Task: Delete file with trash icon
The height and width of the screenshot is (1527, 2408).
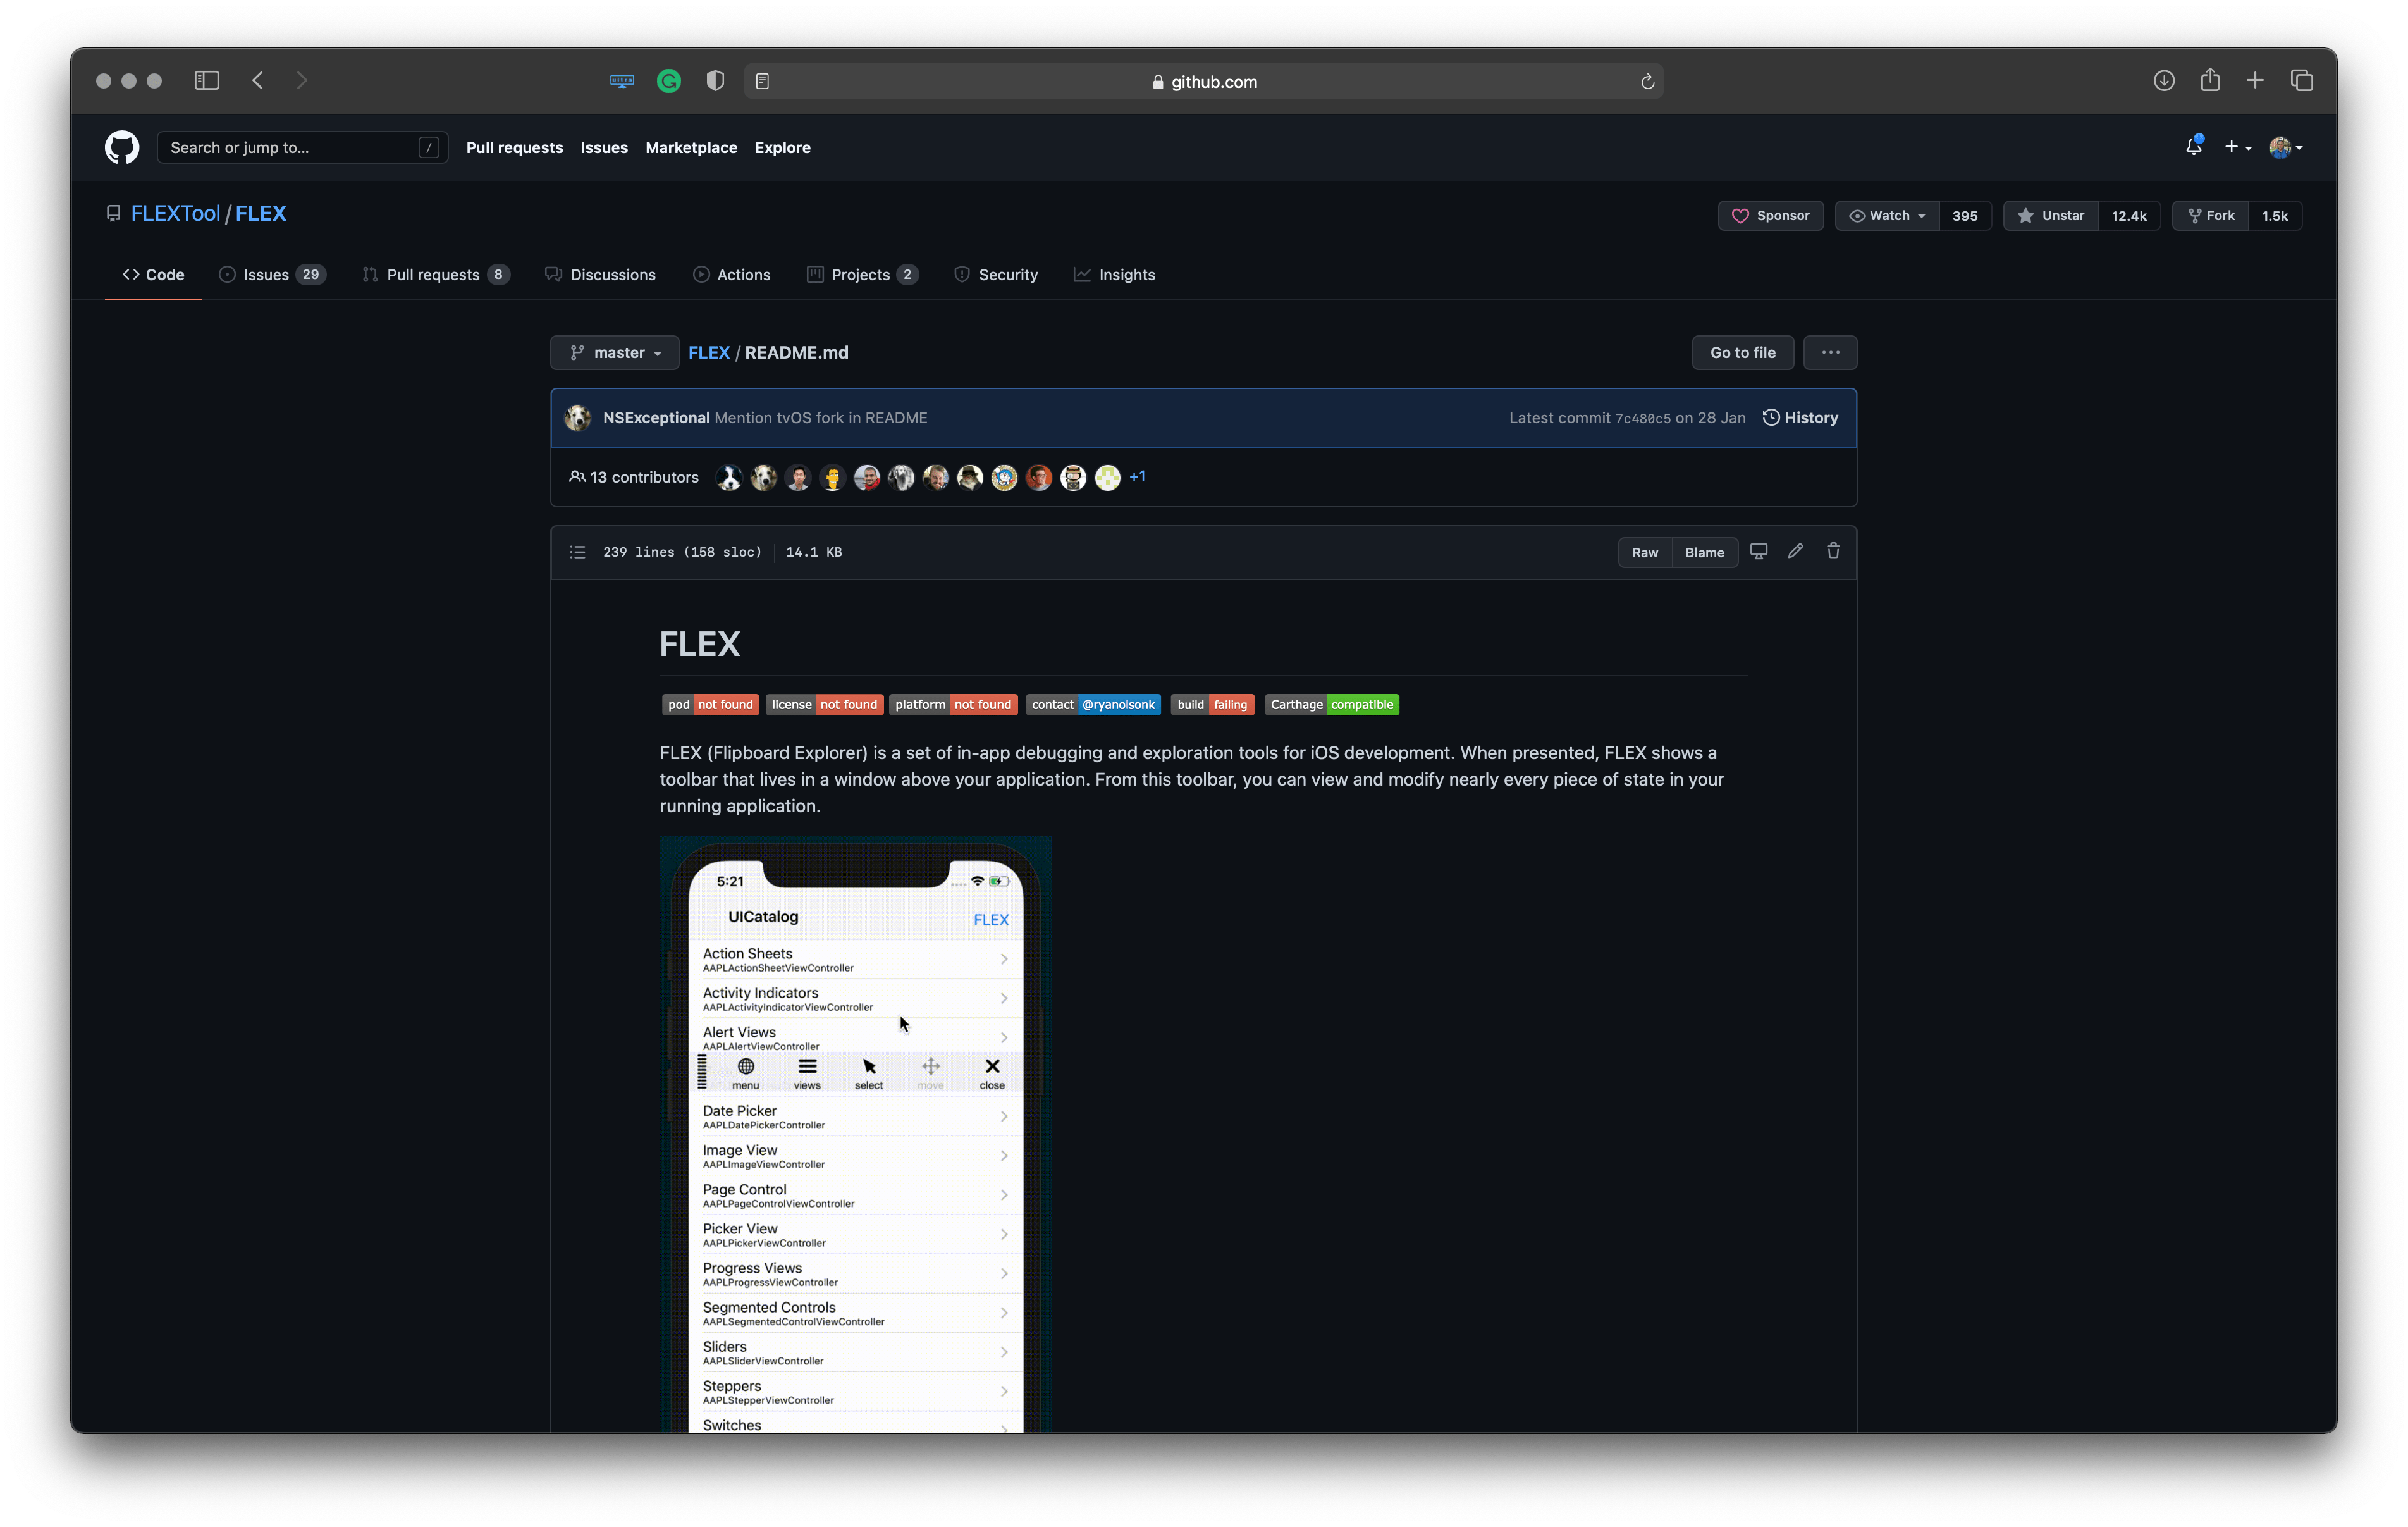Action: pos(1833,552)
